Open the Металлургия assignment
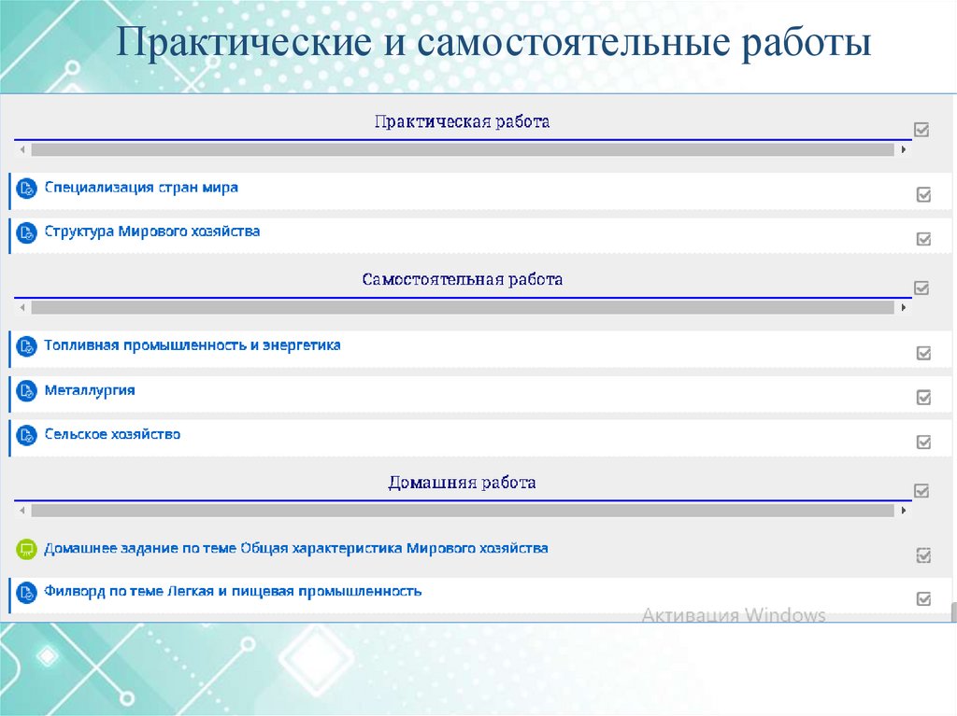Screen dimensions: 957x716 (90, 390)
